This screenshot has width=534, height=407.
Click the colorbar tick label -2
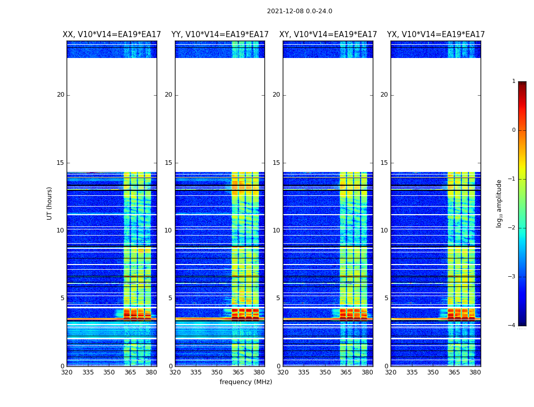point(512,228)
